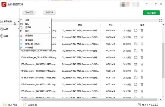
Task: Open online customer service 在线客服
Action: (30, 105)
